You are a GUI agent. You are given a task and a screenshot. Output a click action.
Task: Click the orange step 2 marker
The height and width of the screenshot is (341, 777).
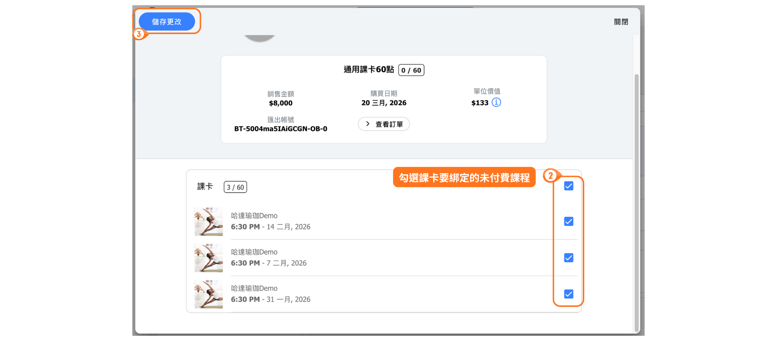coord(550,175)
